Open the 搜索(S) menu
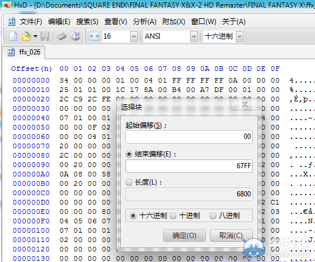The width and height of the screenshot is (315, 262). (87, 22)
